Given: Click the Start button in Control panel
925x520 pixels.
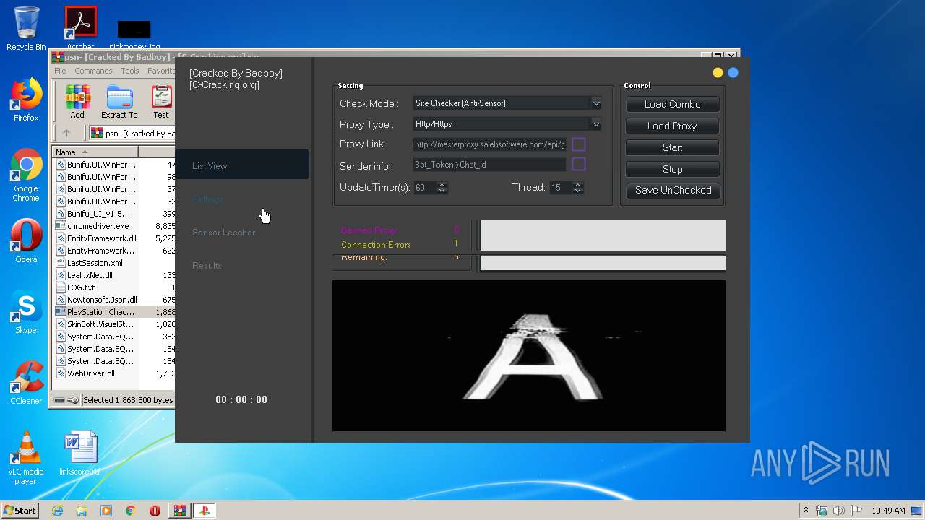Looking at the screenshot, I should pyautogui.click(x=672, y=147).
